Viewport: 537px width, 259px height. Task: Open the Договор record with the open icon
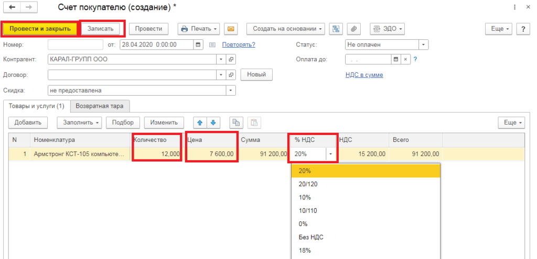(x=231, y=75)
